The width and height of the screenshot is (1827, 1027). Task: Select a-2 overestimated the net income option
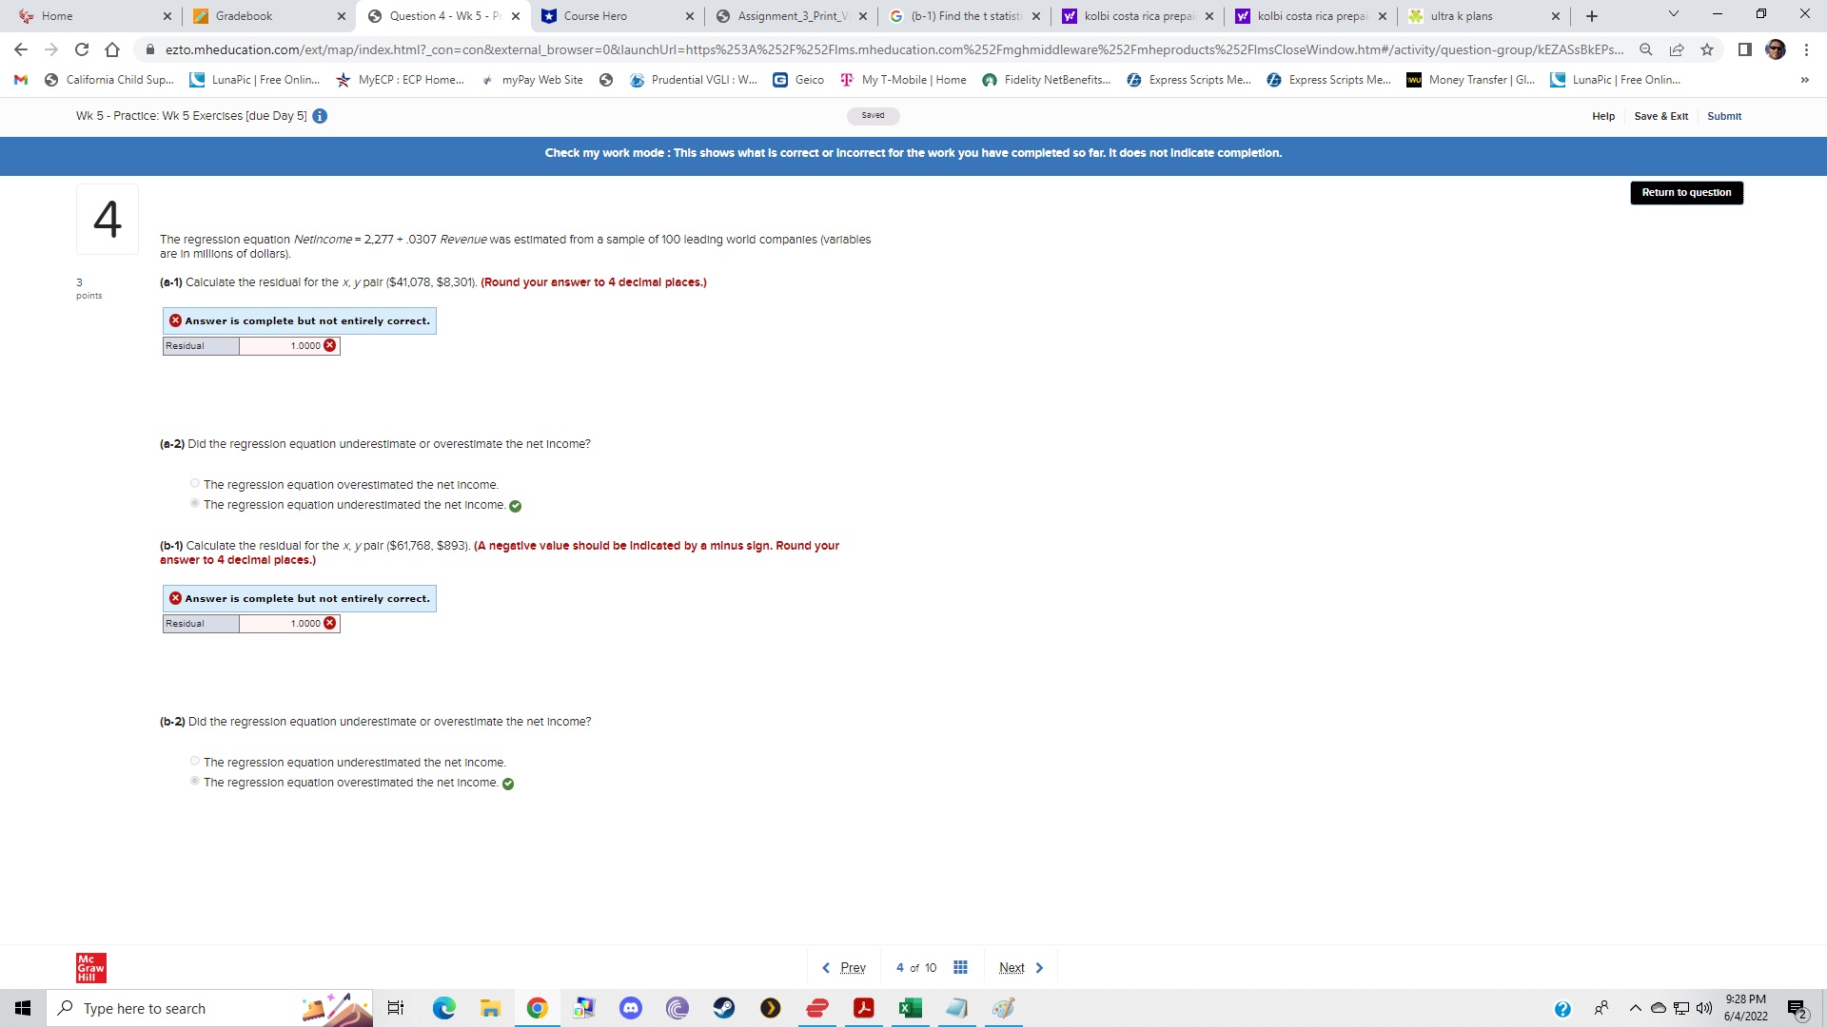click(x=195, y=484)
